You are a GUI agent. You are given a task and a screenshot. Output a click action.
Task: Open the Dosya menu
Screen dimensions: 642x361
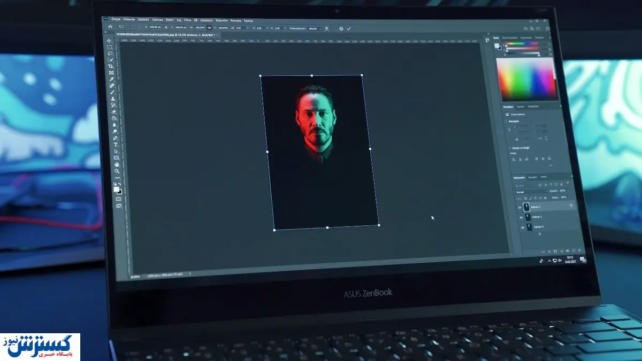[x=116, y=19]
